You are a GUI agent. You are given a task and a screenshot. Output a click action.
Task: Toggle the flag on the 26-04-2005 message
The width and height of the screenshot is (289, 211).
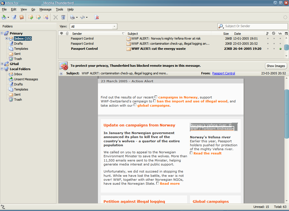tap(268, 49)
